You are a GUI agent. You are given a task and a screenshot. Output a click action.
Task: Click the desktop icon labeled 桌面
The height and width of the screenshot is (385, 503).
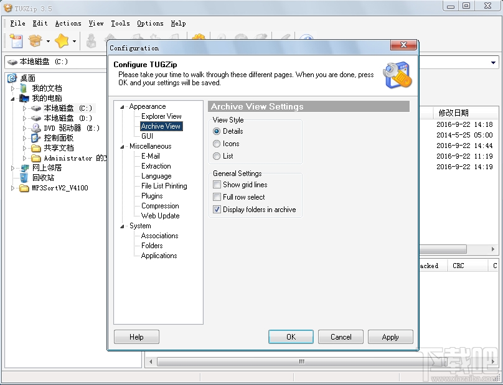pos(12,78)
